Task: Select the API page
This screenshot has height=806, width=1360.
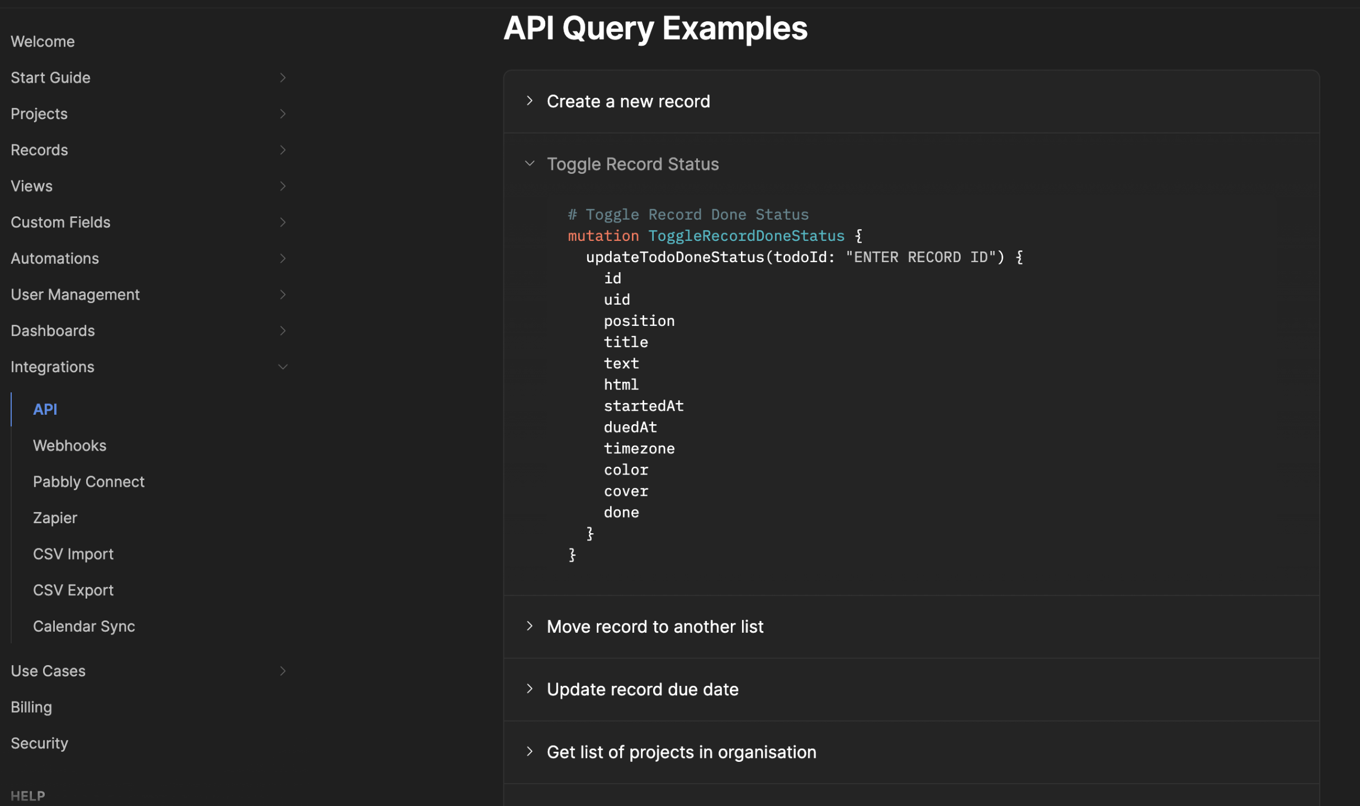Action: tap(45, 409)
